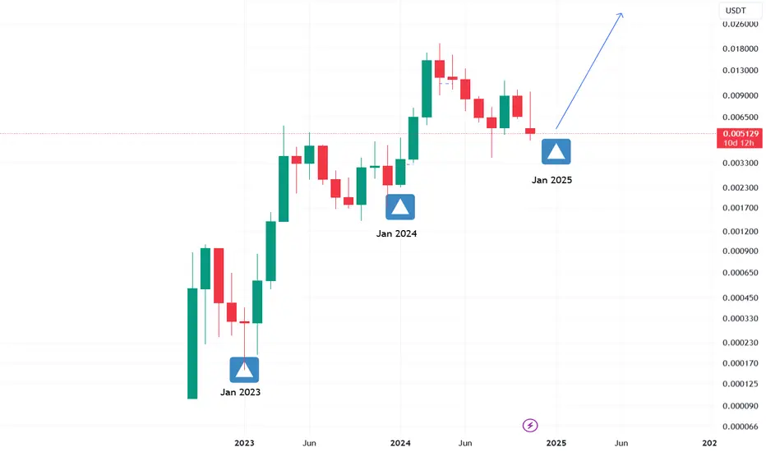Click the Jan 2023 blue arrow marker
Screen dimensions: 766x452
pyautogui.click(x=244, y=370)
